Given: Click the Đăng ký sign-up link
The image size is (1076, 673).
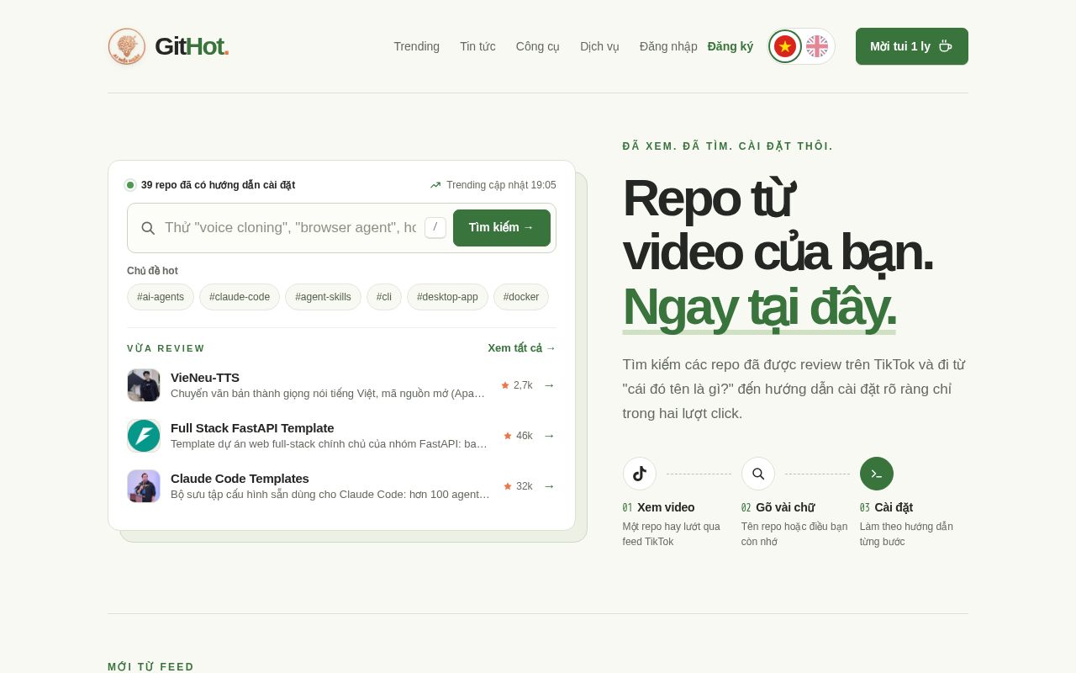Looking at the screenshot, I should (x=731, y=46).
